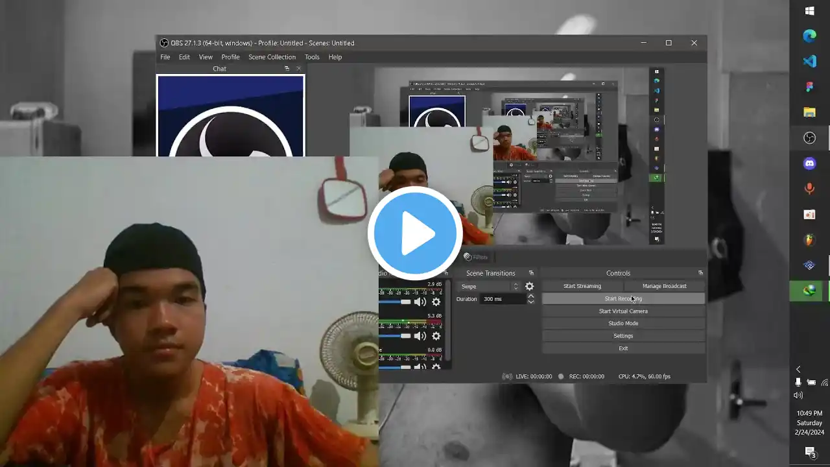Viewport: 830px width, 467px height.
Task: Click the OBS Studio taskbar icon
Action: coord(809,138)
